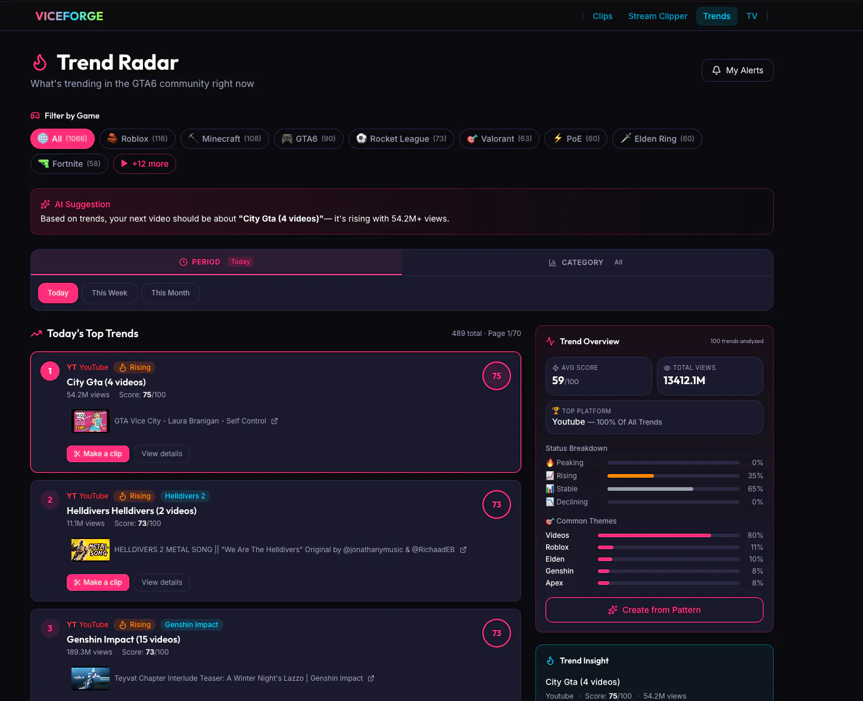Open Helldivers Helldivers (2 videos) trend title
The height and width of the screenshot is (701, 863).
132,511
